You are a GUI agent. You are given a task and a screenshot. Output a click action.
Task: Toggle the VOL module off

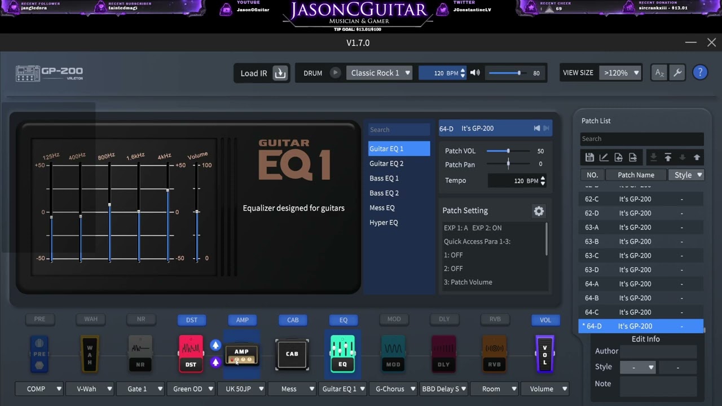click(x=545, y=320)
